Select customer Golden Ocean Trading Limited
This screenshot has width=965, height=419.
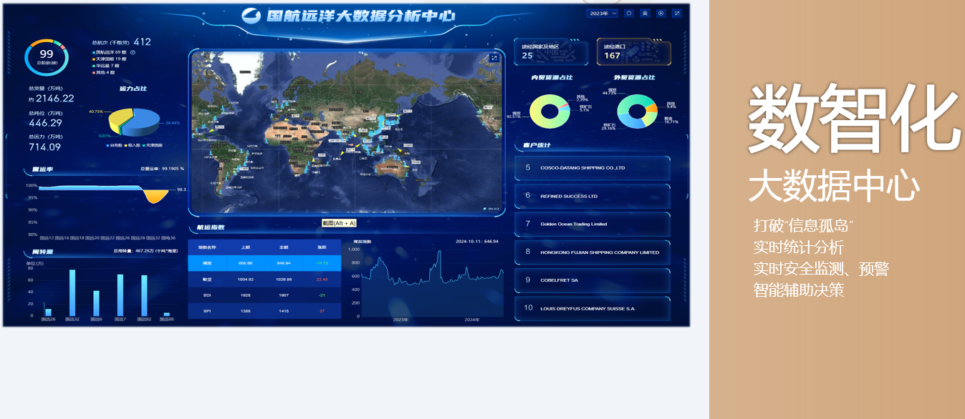click(x=592, y=224)
